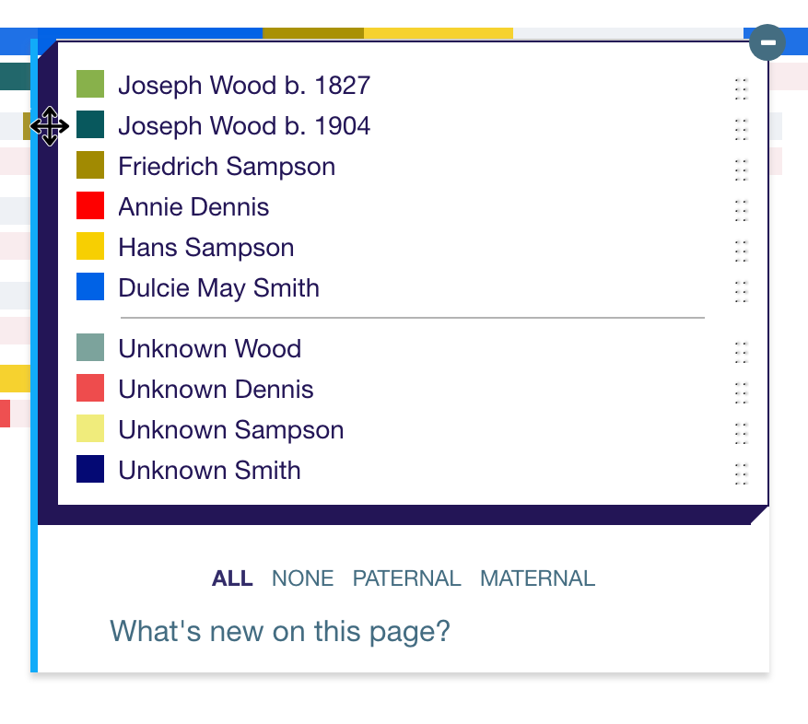This screenshot has height=724, width=808.
Task: Toggle the red Annie Dennis swatch
Action: click(x=90, y=206)
